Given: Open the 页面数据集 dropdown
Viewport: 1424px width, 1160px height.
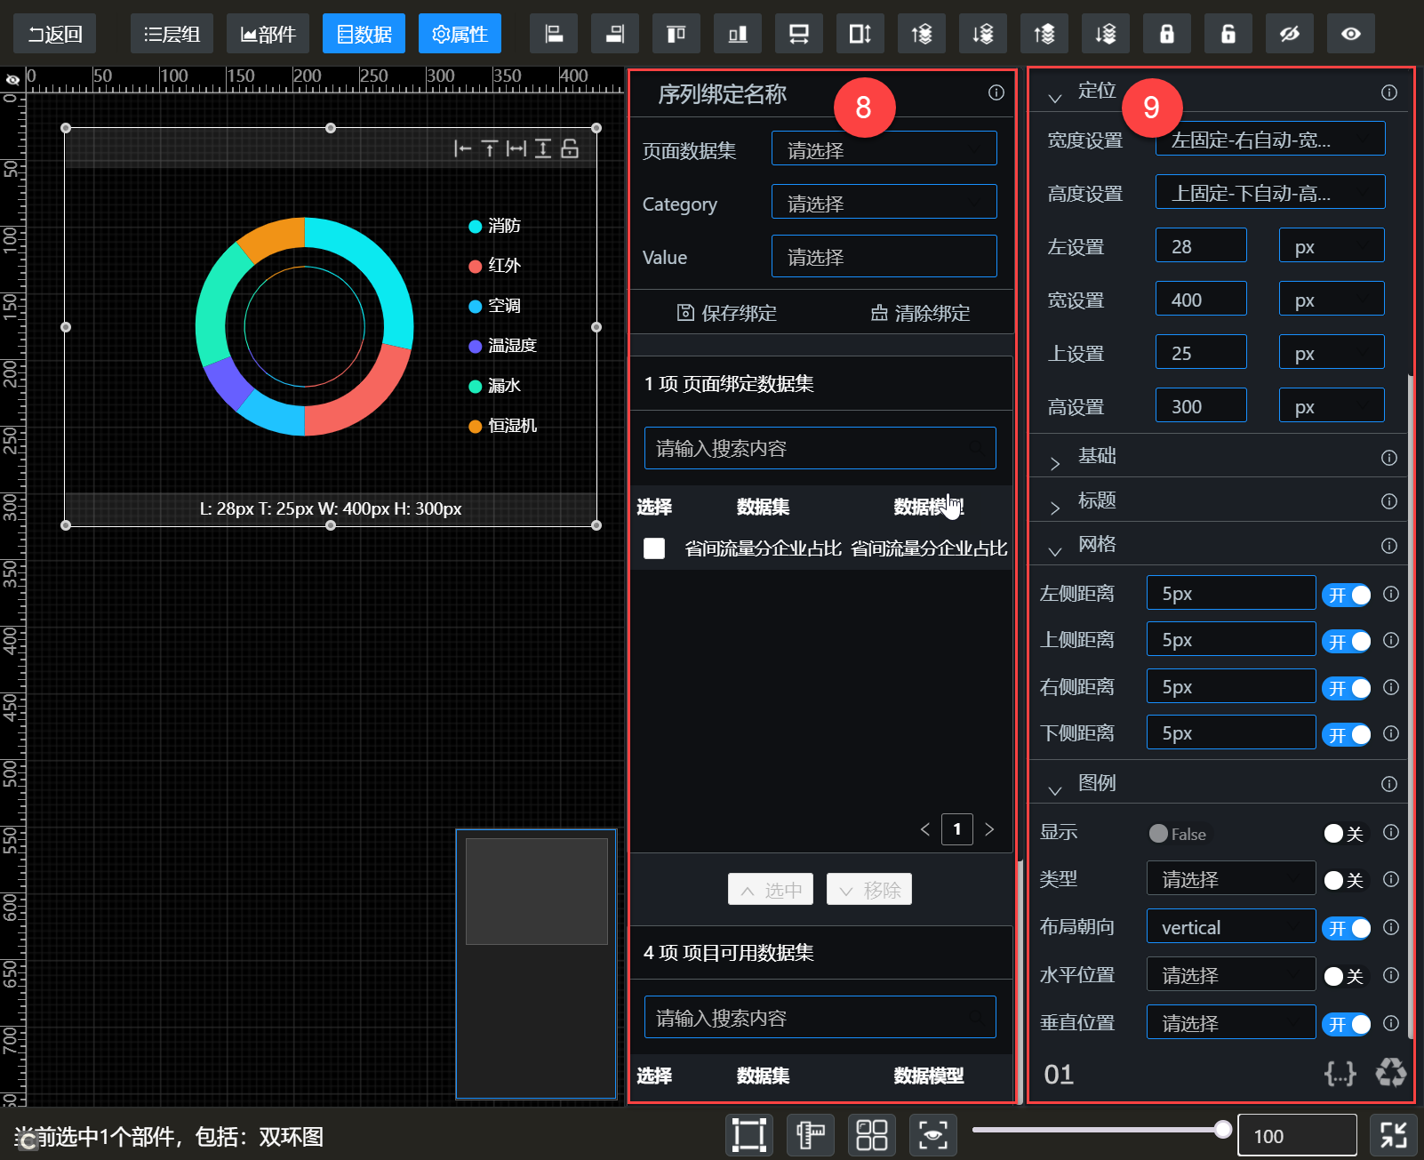Looking at the screenshot, I should [884, 148].
